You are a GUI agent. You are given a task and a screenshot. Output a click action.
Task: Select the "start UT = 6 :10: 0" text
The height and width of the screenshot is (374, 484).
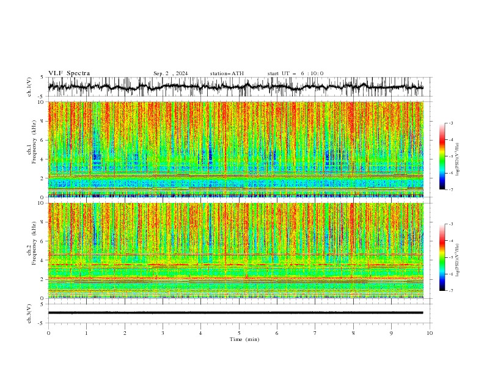click(295, 73)
